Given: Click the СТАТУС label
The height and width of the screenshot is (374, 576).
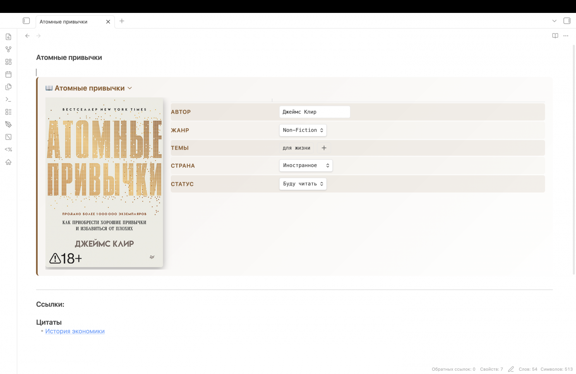Looking at the screenshot, I should click(x=182, y=184).
